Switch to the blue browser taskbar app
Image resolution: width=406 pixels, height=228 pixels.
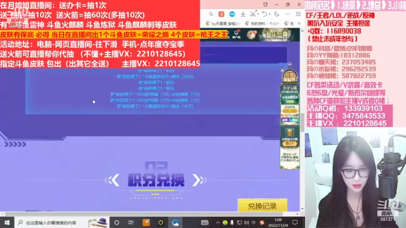click(176, 222)
